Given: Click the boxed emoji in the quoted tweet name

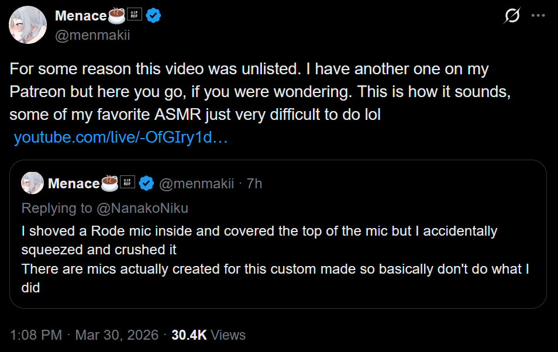Looking at the screenshot, I should (128, 183).
